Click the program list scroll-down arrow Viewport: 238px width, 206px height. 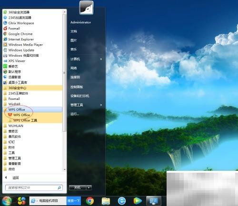64,169
